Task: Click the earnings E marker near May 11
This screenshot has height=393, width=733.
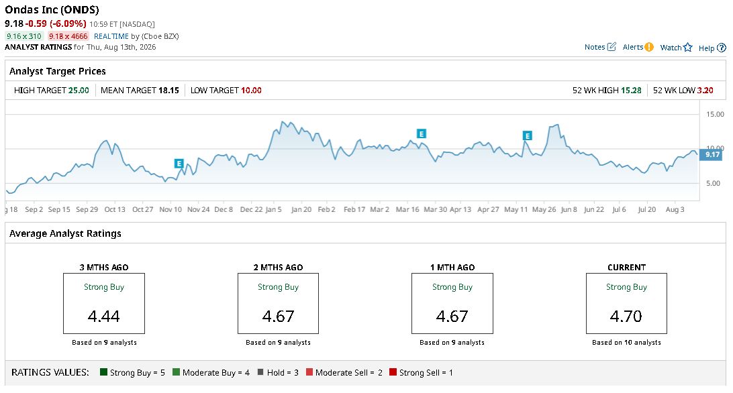Action: point(528,136)
